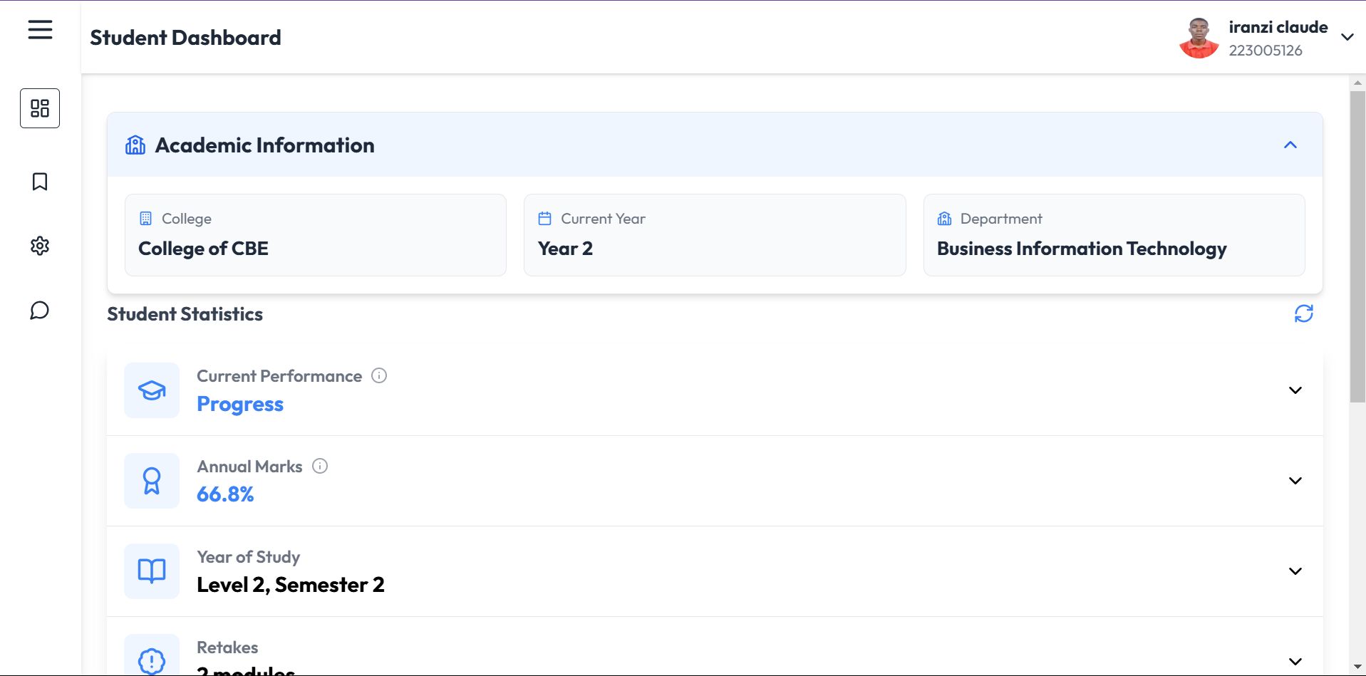
Task: Click the vertical scrollbar thumb
Action: click(1357, 246)
